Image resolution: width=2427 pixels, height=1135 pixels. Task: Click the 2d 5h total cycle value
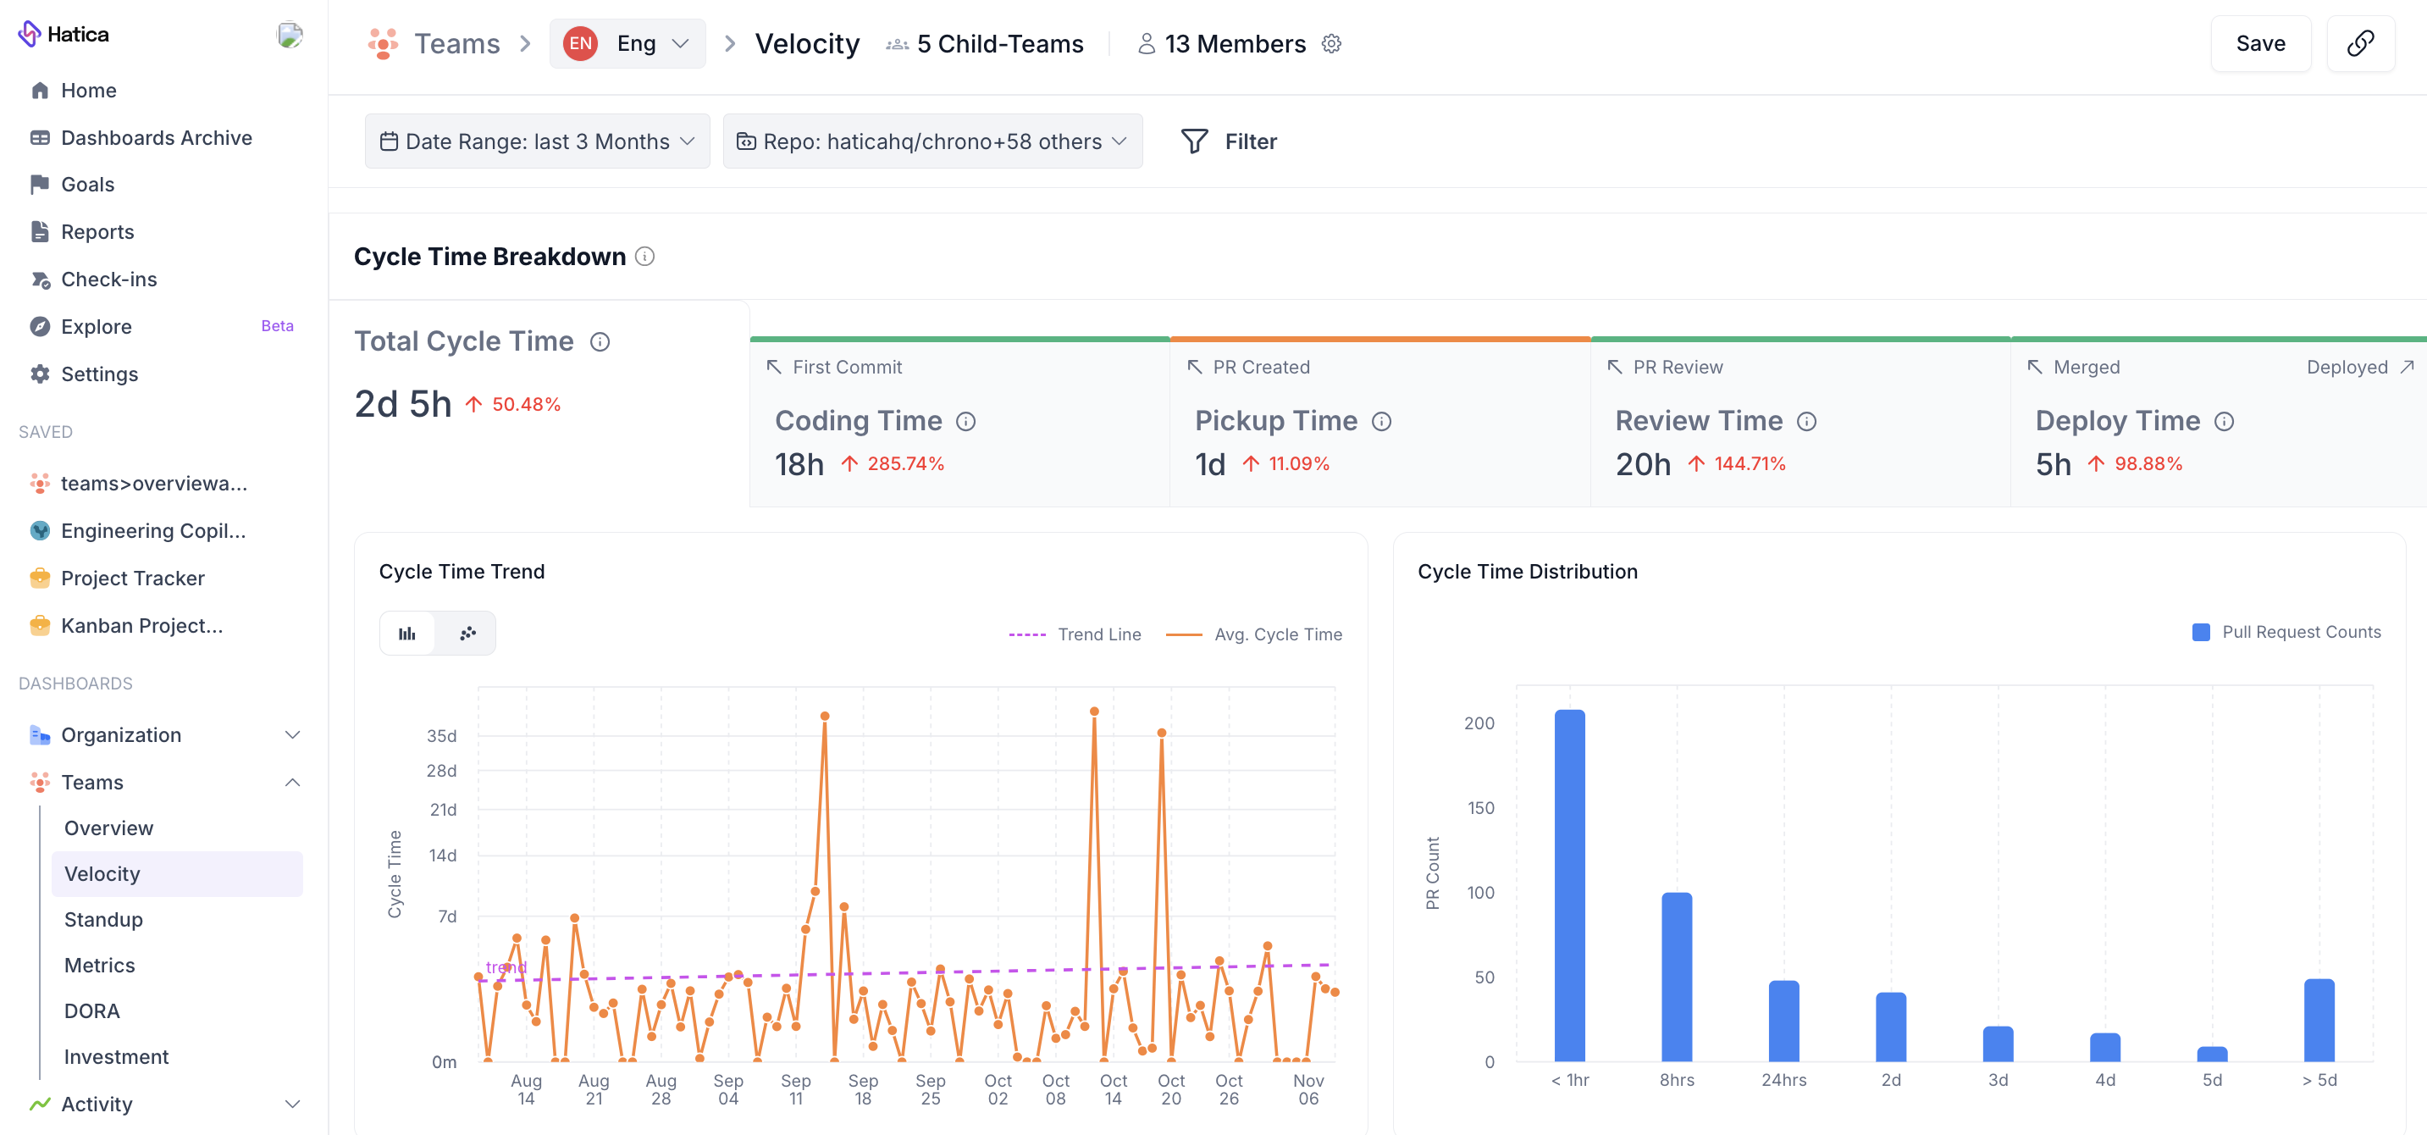[403, 404]
